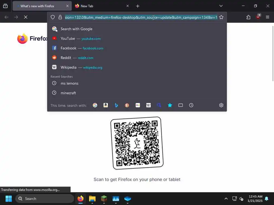This screenshot has width=274, height=205.
Task: Open Reddit suggestion row
Action: coord(137,58)
